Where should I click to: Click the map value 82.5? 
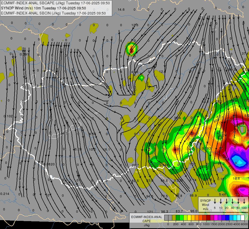(135, 181)
